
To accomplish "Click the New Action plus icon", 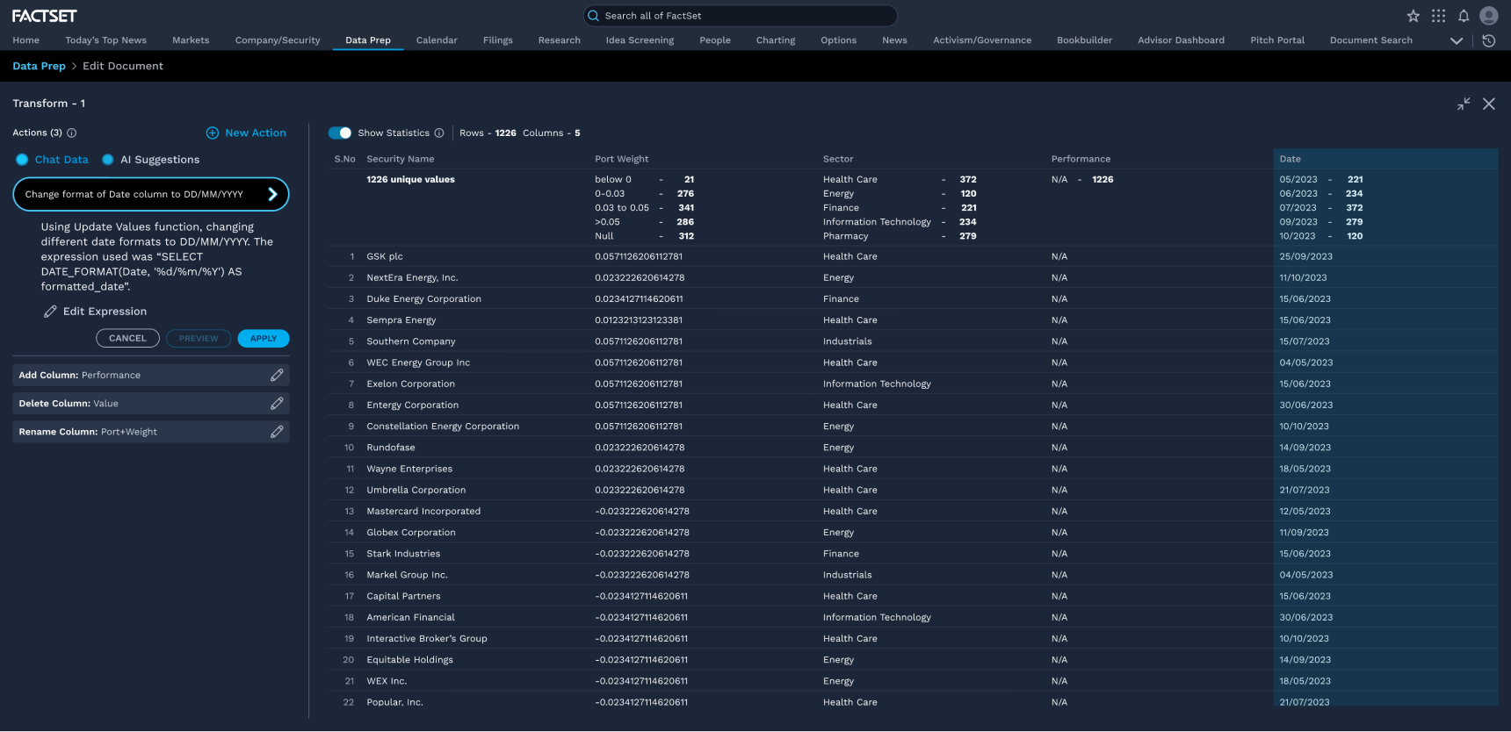I will [213, 133].
